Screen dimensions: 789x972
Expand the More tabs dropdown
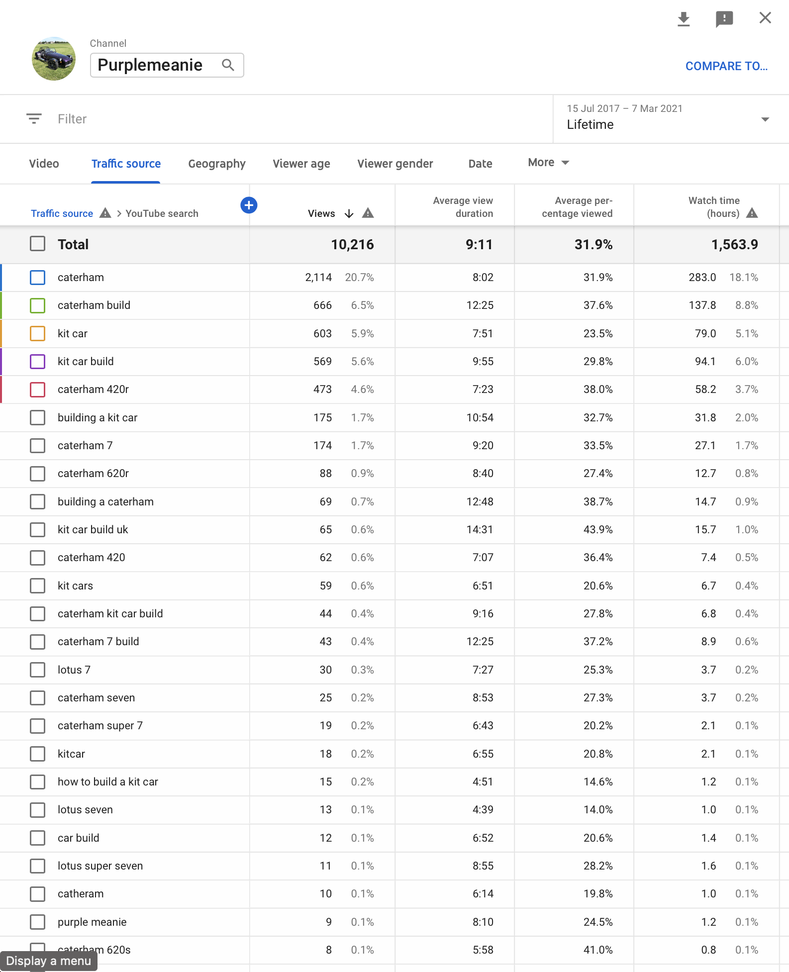pyautogui.click(x=548, y=163)
